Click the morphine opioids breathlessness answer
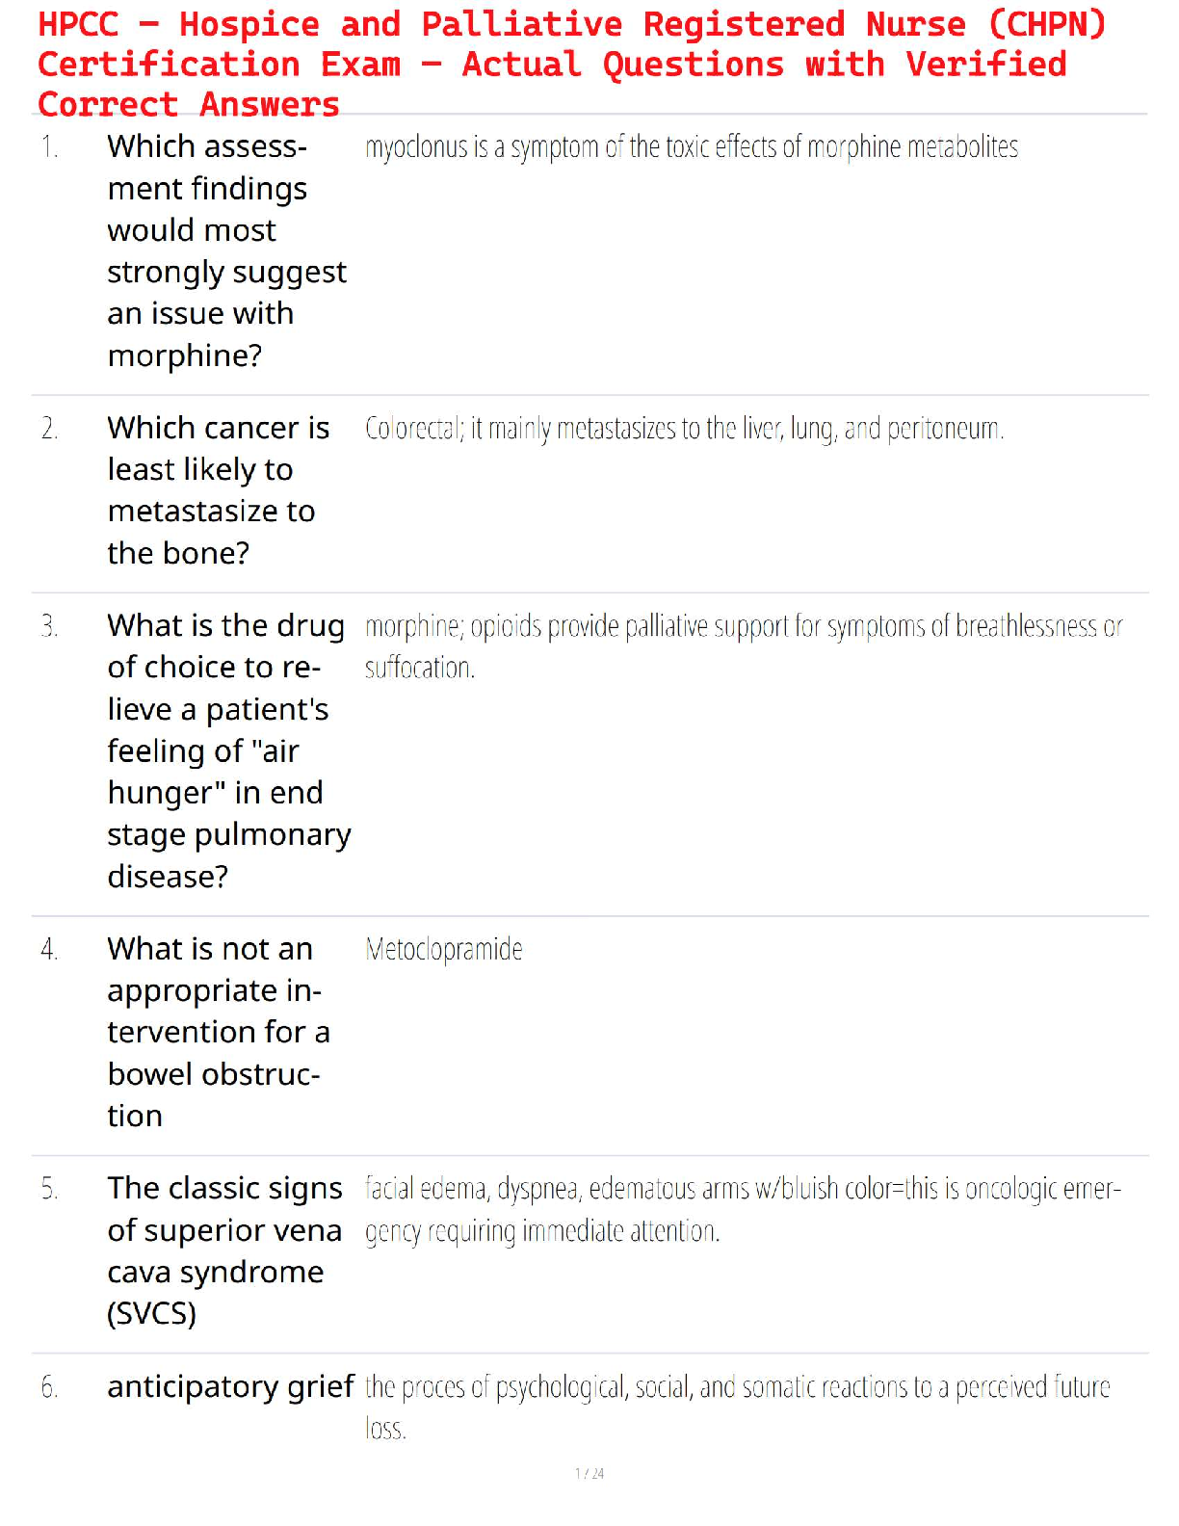 pos(743,645)
